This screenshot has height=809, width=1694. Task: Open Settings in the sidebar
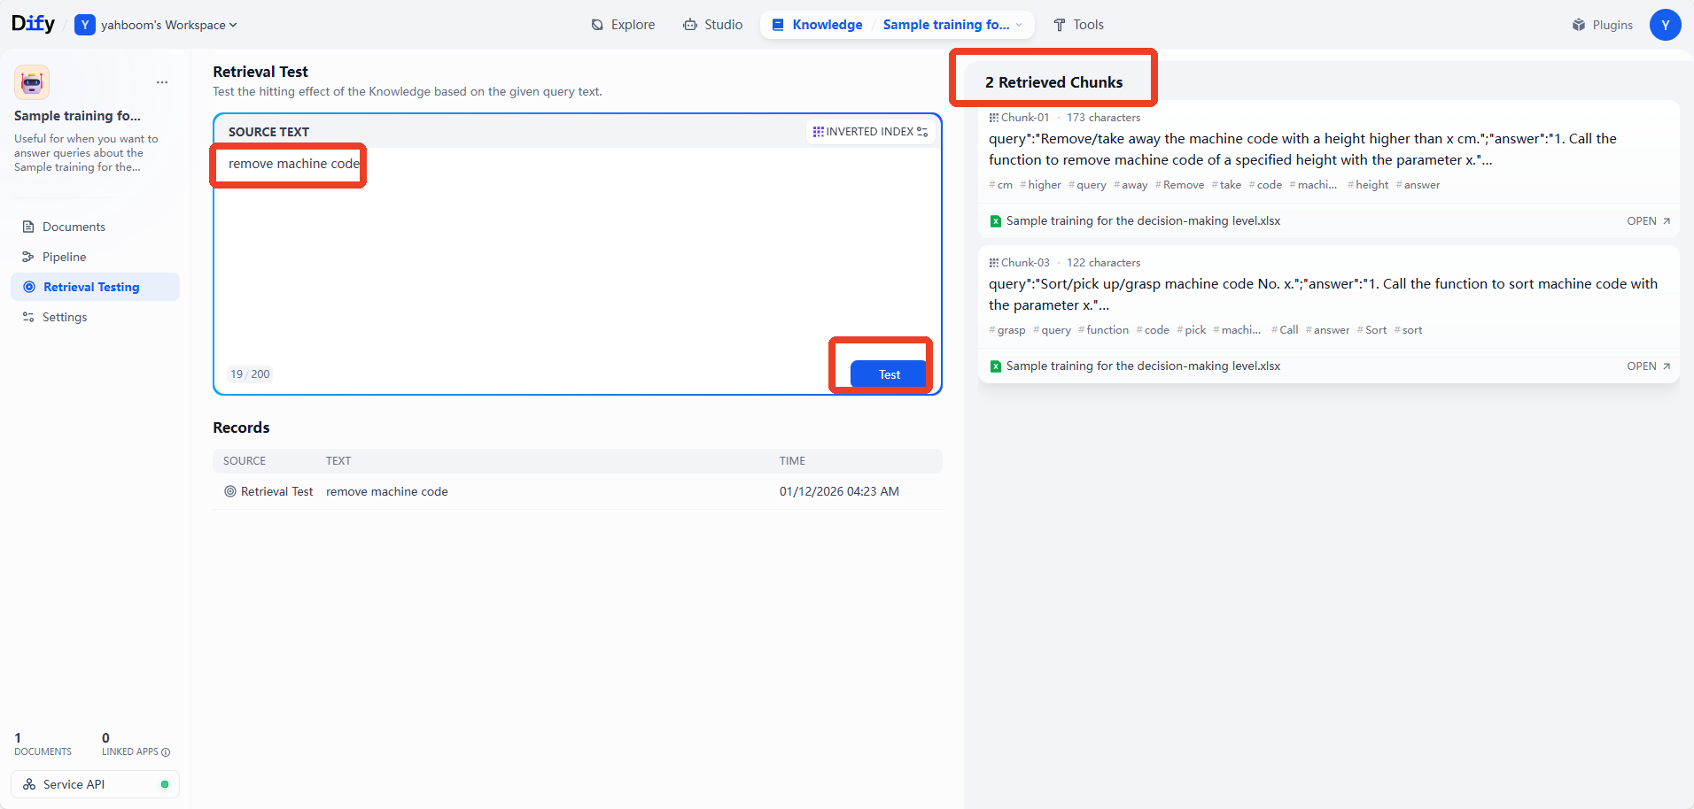pos(95,317)
